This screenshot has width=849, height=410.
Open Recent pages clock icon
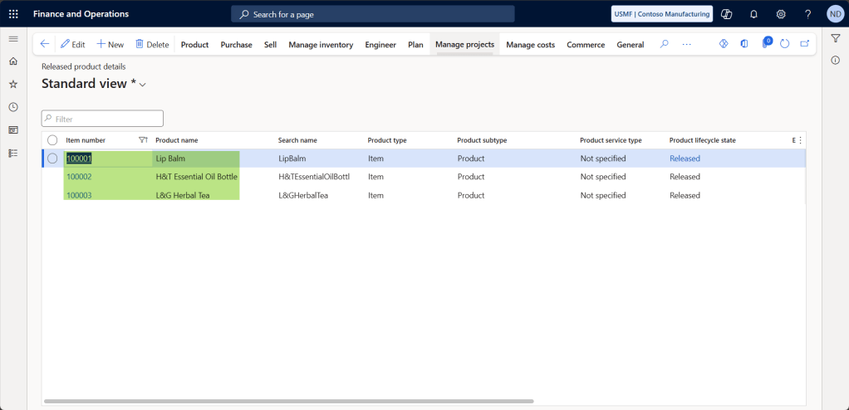point(12,107)
